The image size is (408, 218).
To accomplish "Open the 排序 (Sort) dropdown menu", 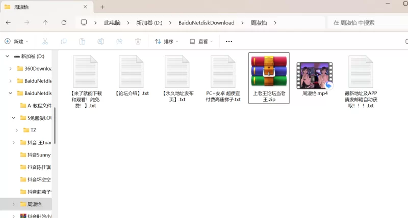I will [x=166, y=42].
